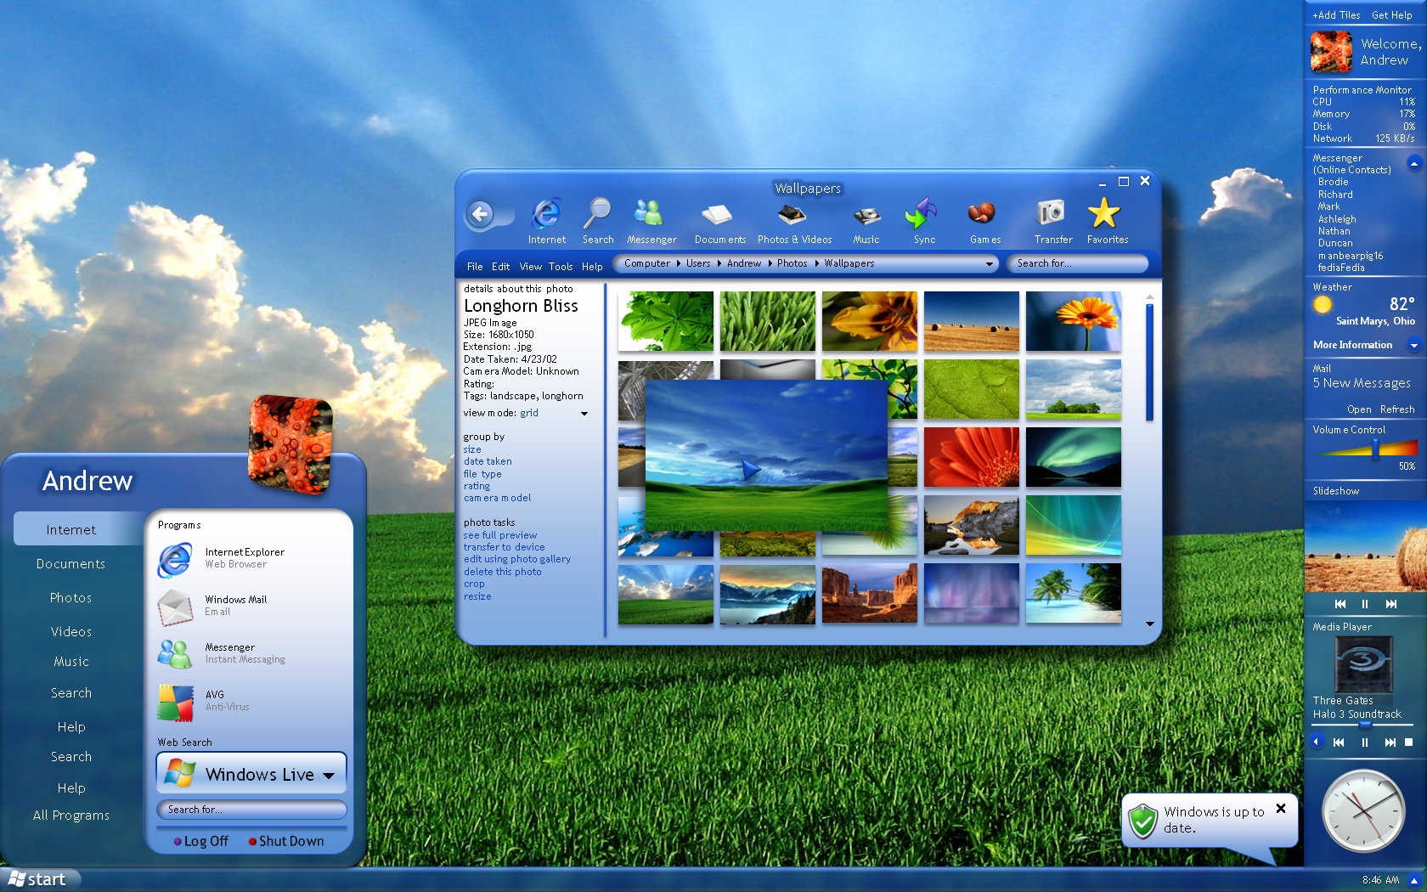Image resolution: width=1427 pixels, height=892 pixels.
Task: Click the Transfer camera icon
Action: click(x=1052, y=221)
